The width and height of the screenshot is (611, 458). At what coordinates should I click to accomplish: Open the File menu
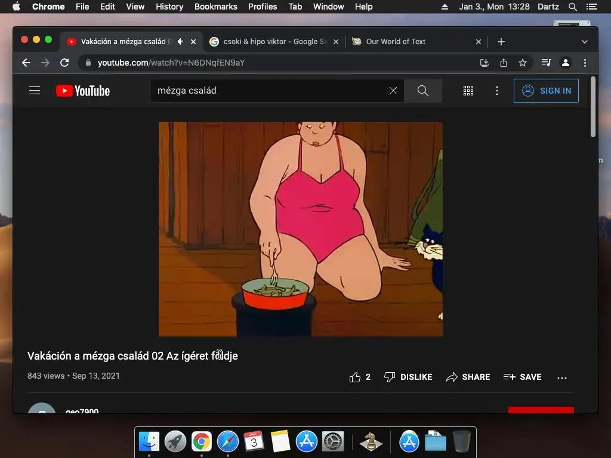(x=82, y=7)
